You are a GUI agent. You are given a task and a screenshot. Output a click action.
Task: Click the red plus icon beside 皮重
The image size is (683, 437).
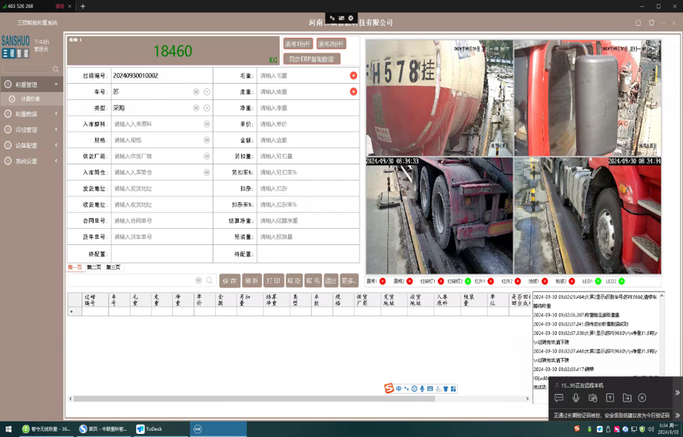(x=353, y=91)
